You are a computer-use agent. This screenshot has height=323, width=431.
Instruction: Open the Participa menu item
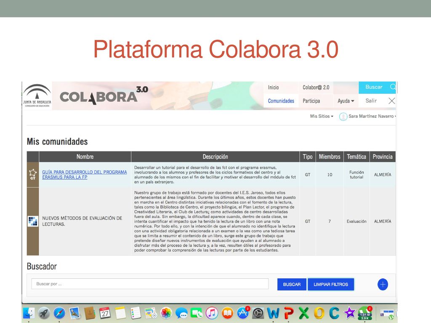(311, 101)
